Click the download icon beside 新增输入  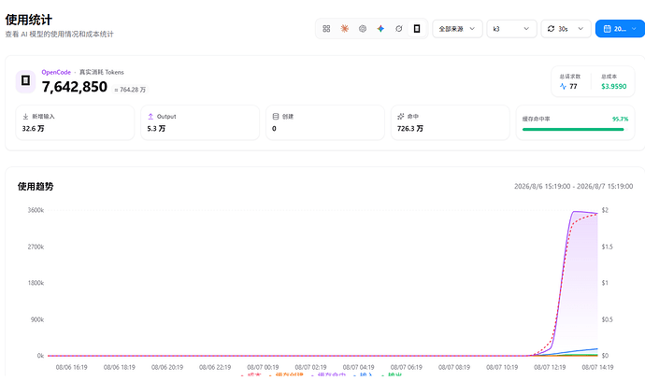coord(25,117)
